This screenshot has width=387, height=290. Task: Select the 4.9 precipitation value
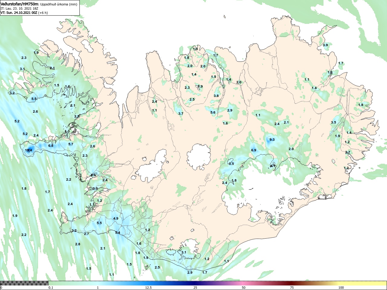tap(116, 218)
